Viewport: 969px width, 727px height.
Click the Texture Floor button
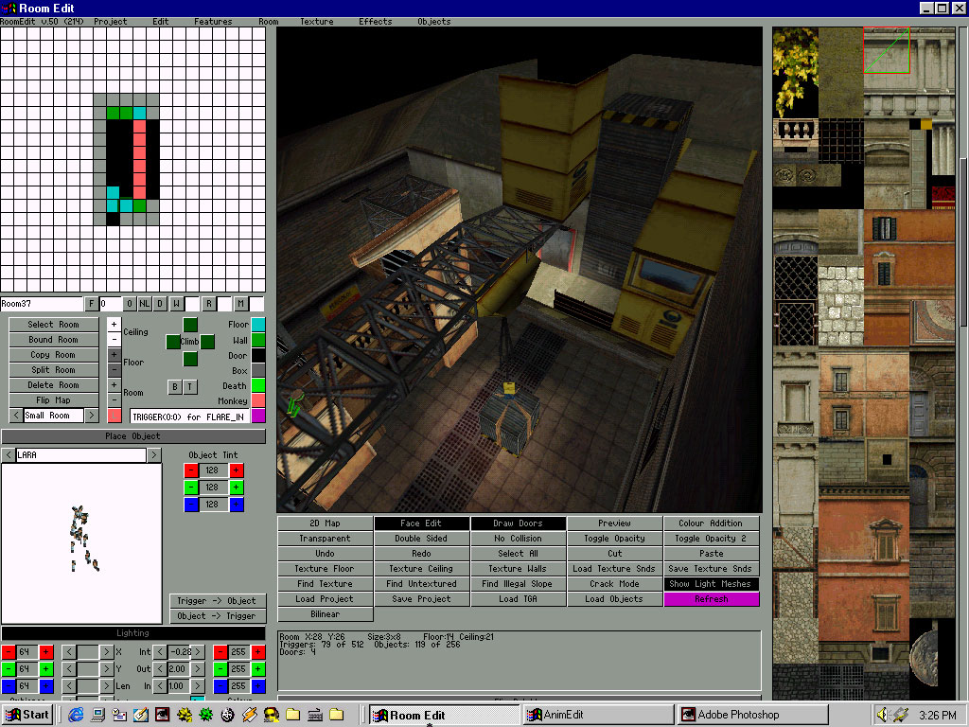[326, 569]
